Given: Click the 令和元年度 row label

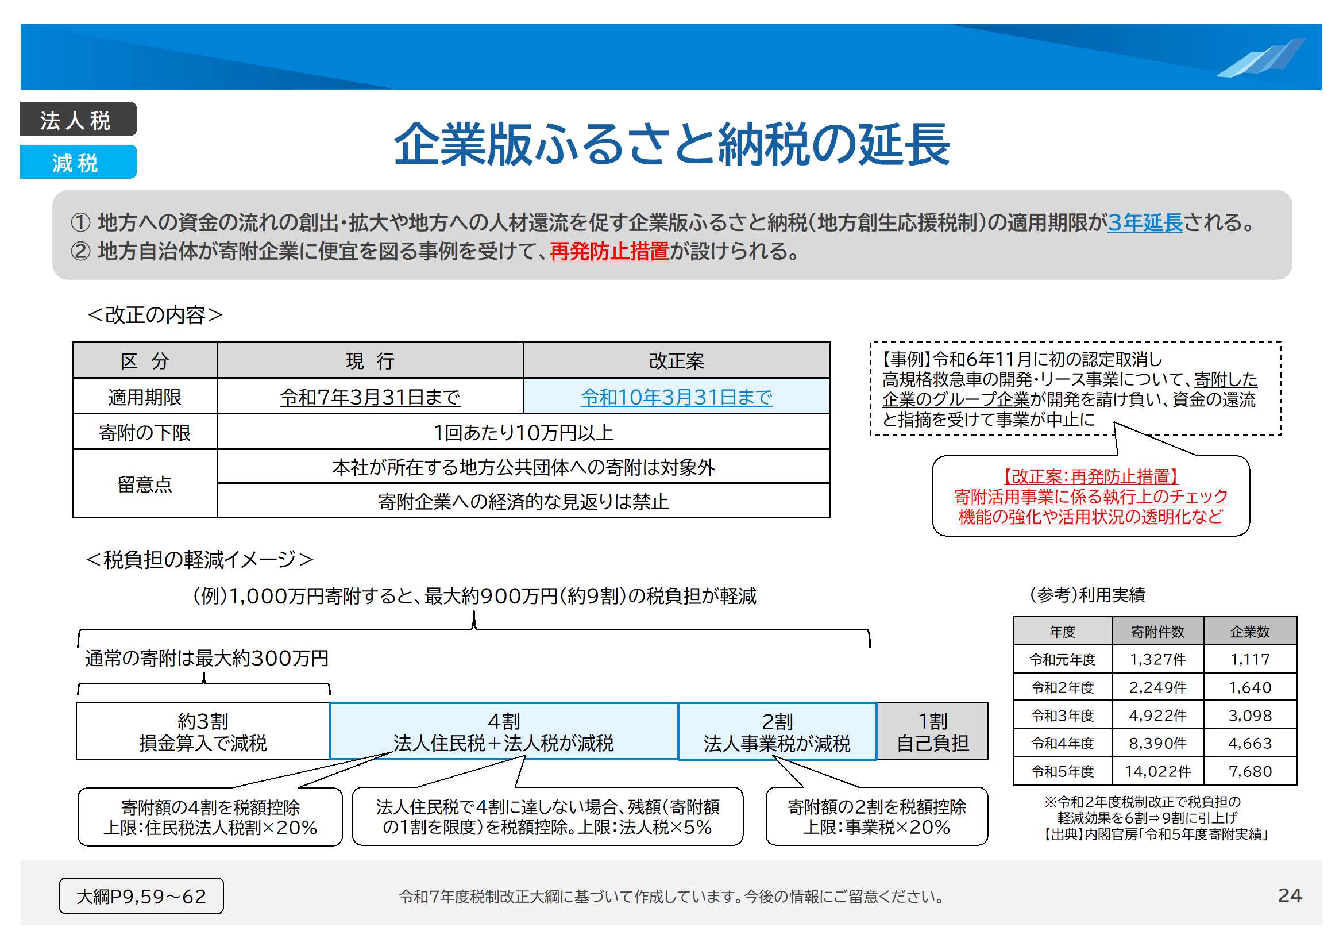Looking at the screenshot, I should pyautogui.click(x=1062, y=660).
